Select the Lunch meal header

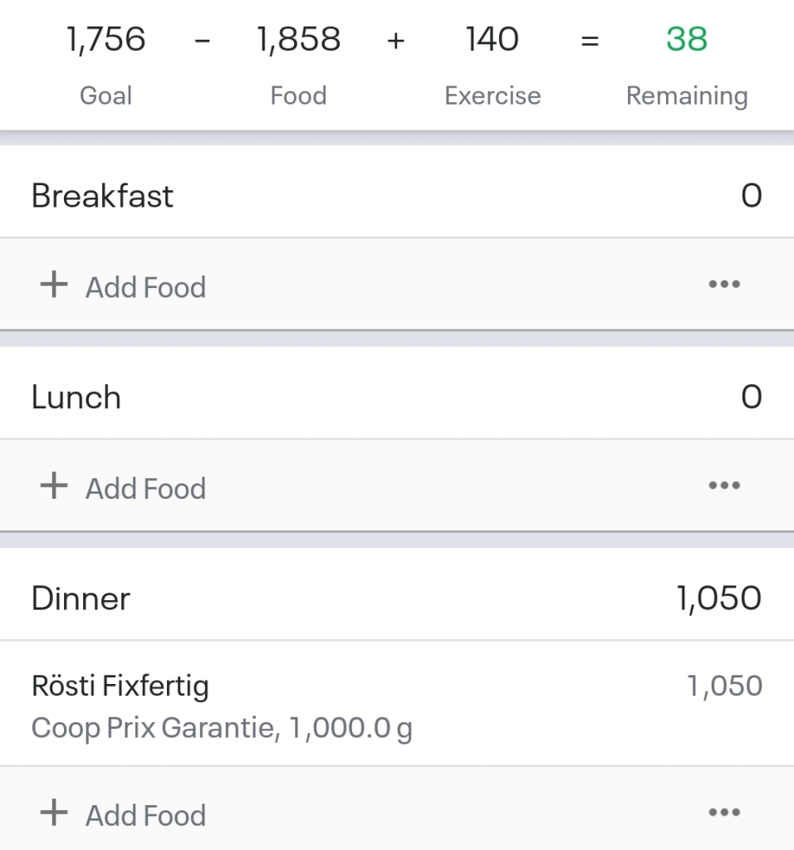point(76,398)
